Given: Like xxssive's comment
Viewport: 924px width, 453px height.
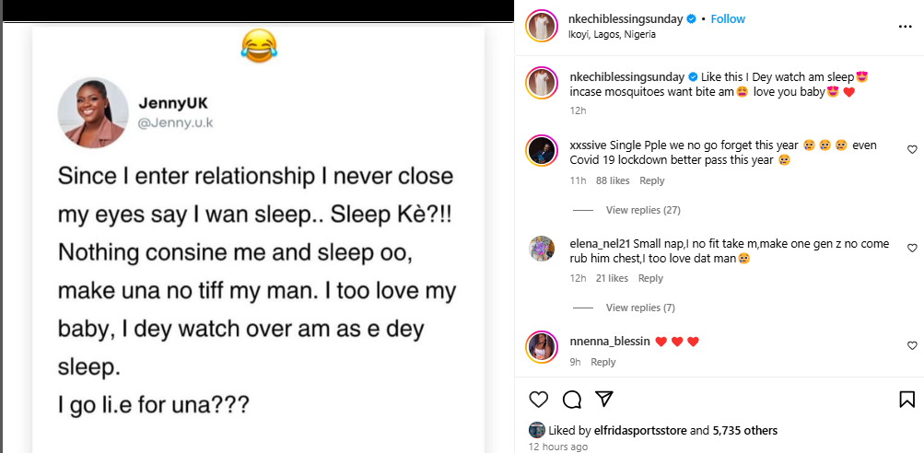Looking at the screenshot, I should tap(912, 149).
